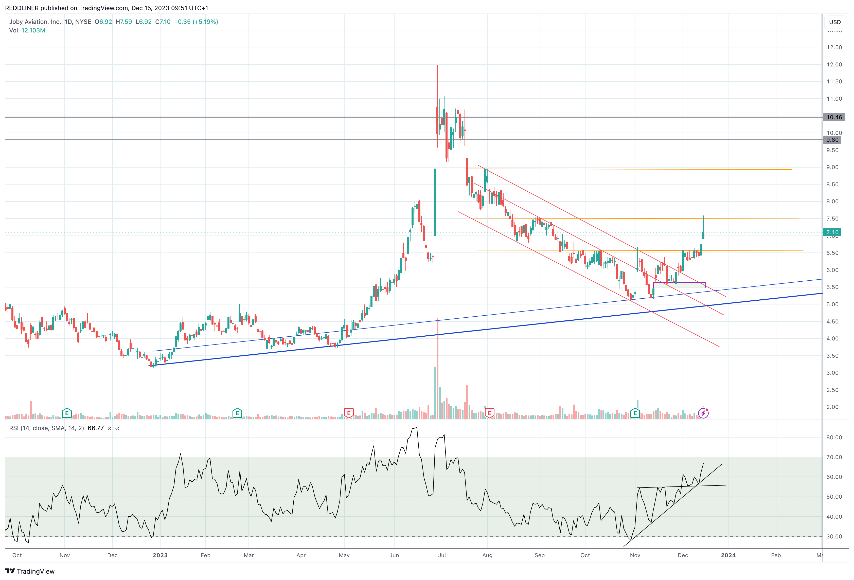Screen dimensions: 854x580
Task: Click the Apr label on time axis
Action: (301, 555)
